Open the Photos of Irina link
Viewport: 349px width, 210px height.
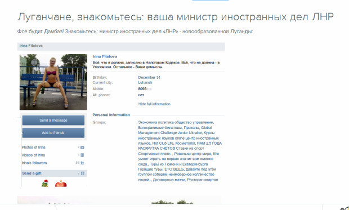pos(33,147)
